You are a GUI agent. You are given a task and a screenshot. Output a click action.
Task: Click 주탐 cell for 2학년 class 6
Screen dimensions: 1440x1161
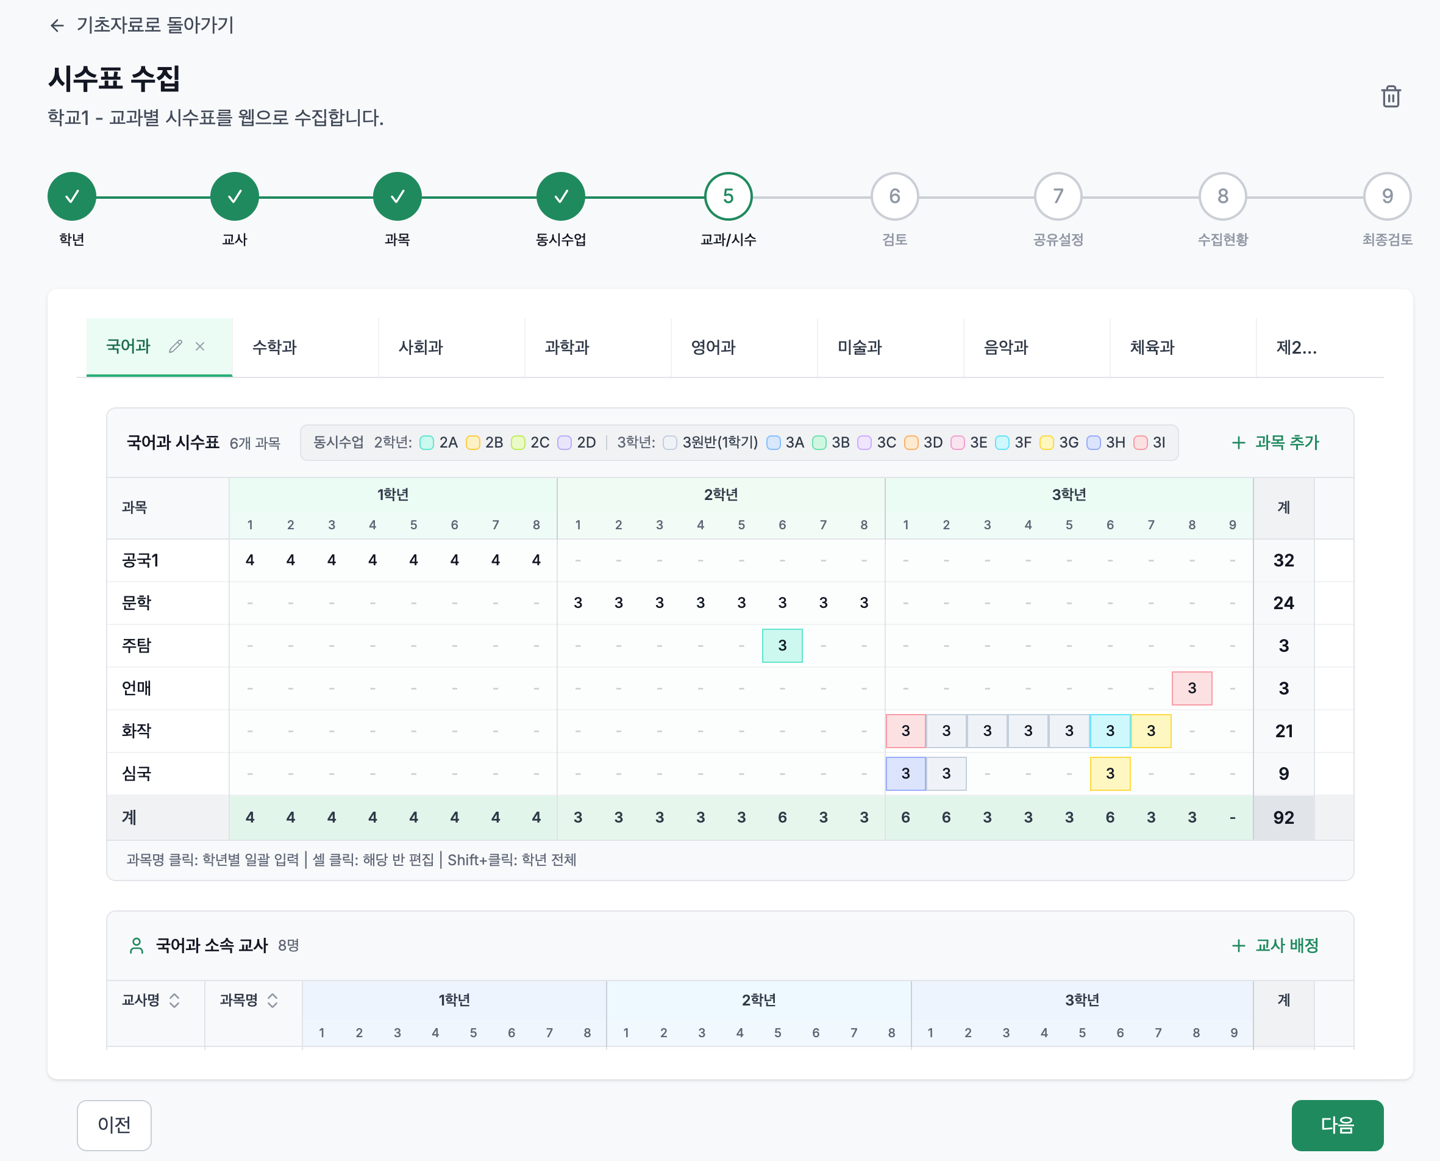point(782,645)
